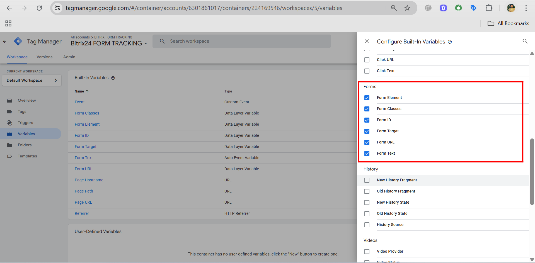535x263 pixels.
Task: Open the Page Hostname variable link
Action: (89, 180)
